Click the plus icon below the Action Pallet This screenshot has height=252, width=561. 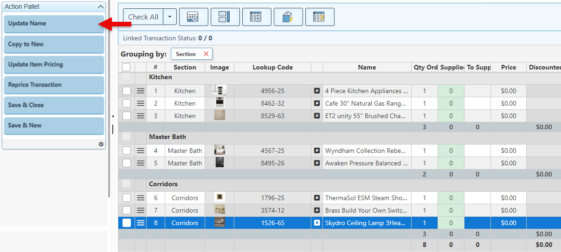101,144
